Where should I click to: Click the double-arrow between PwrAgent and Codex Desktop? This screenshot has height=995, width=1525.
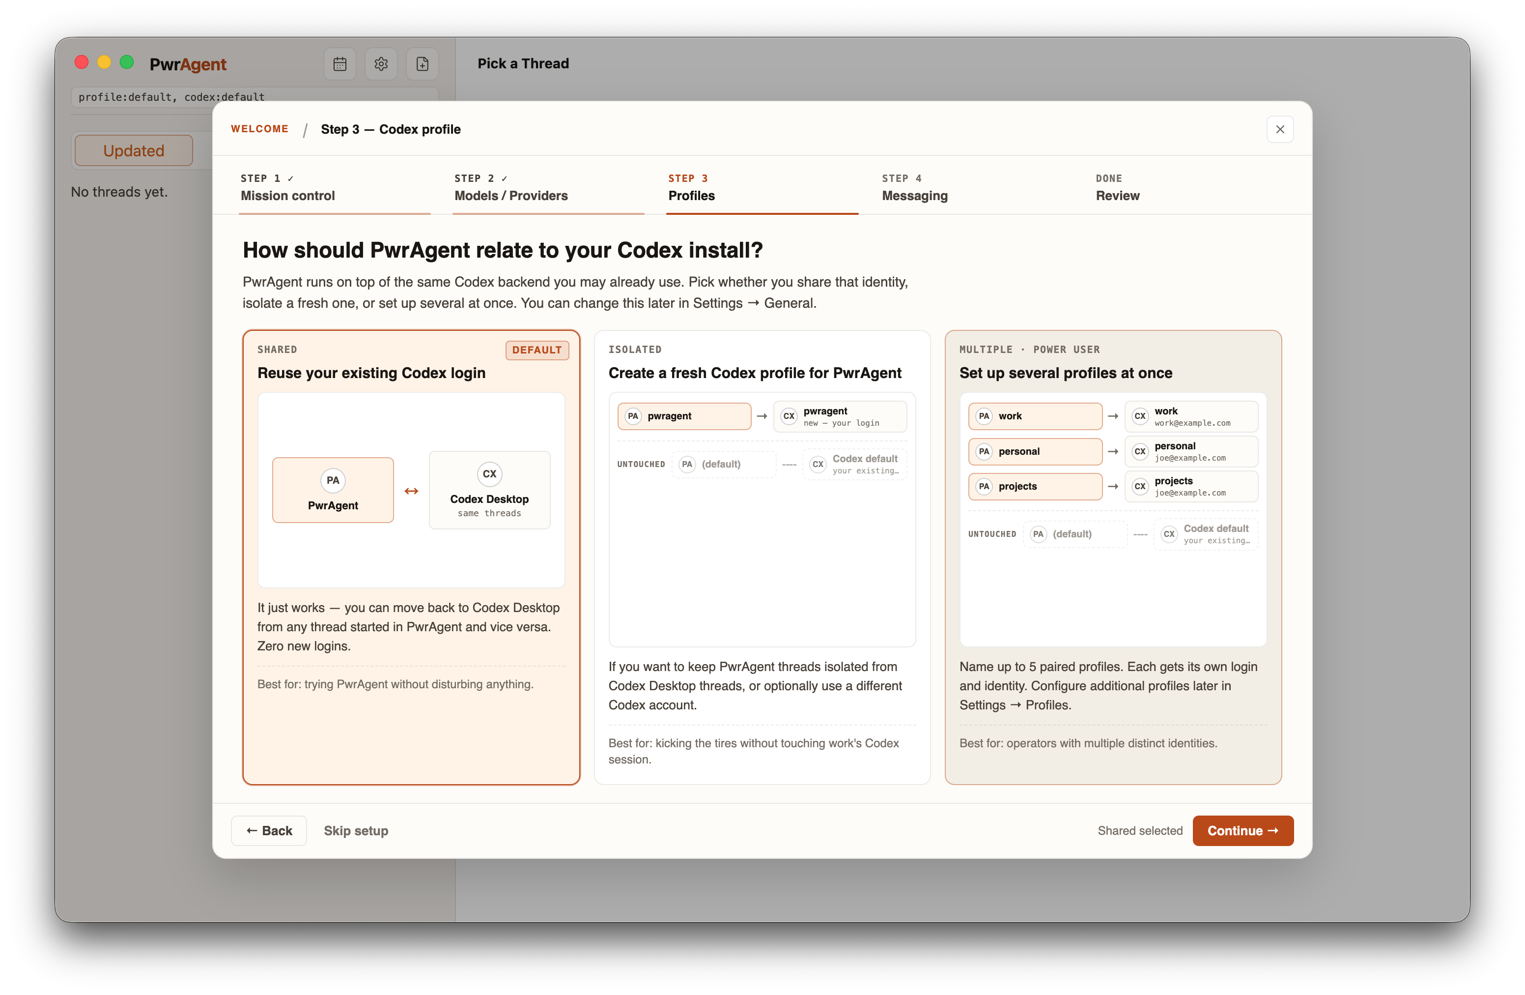tap(411, 491)
